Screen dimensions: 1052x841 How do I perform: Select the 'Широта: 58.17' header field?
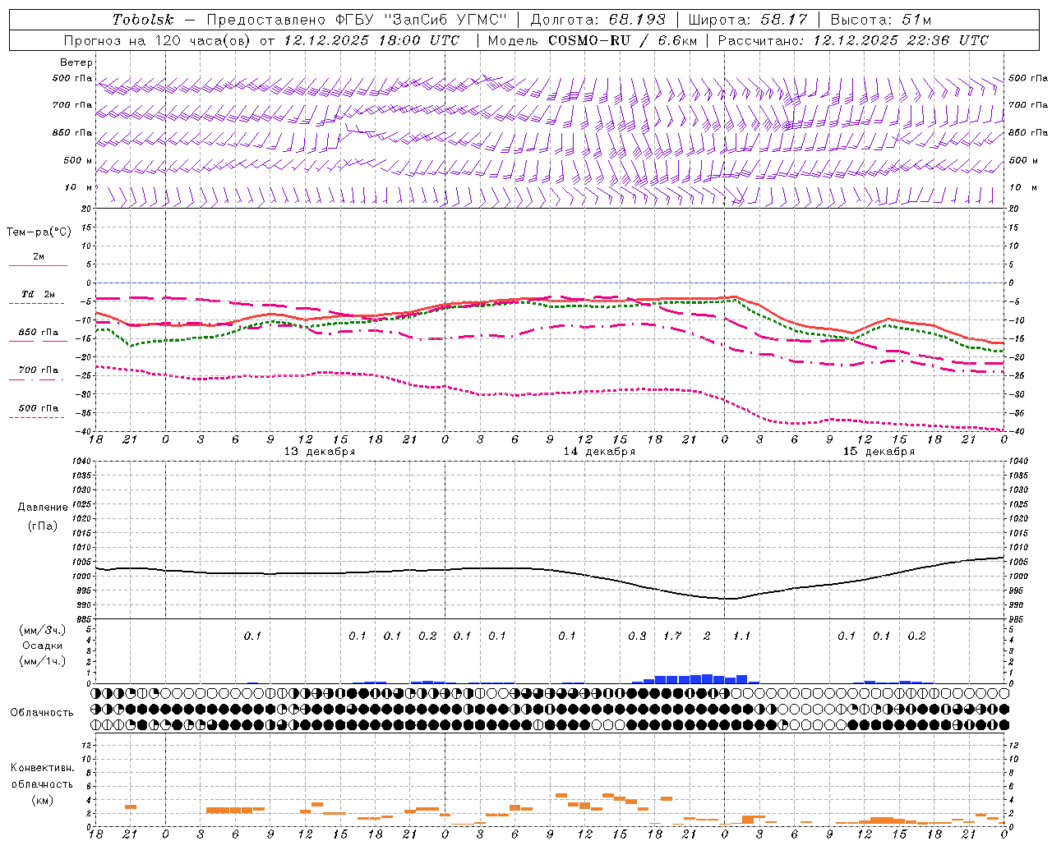(x=748, y=20)
